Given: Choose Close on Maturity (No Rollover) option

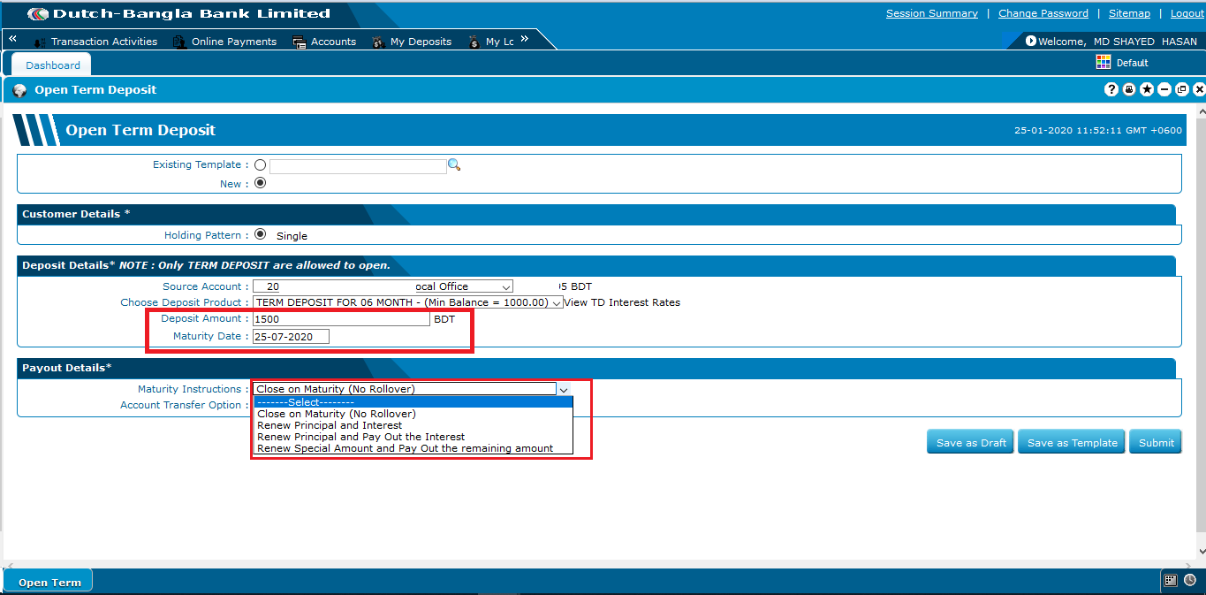Looking at the screenshot, I should [413, 414].
